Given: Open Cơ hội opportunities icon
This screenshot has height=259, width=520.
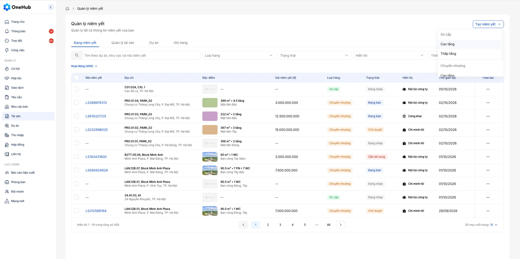Looking at the screenshot, I should coord(7,69).
